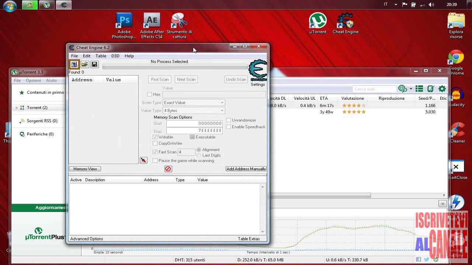Toggle the Writable checkbox
472x265 pixels.
coord(155,137)
